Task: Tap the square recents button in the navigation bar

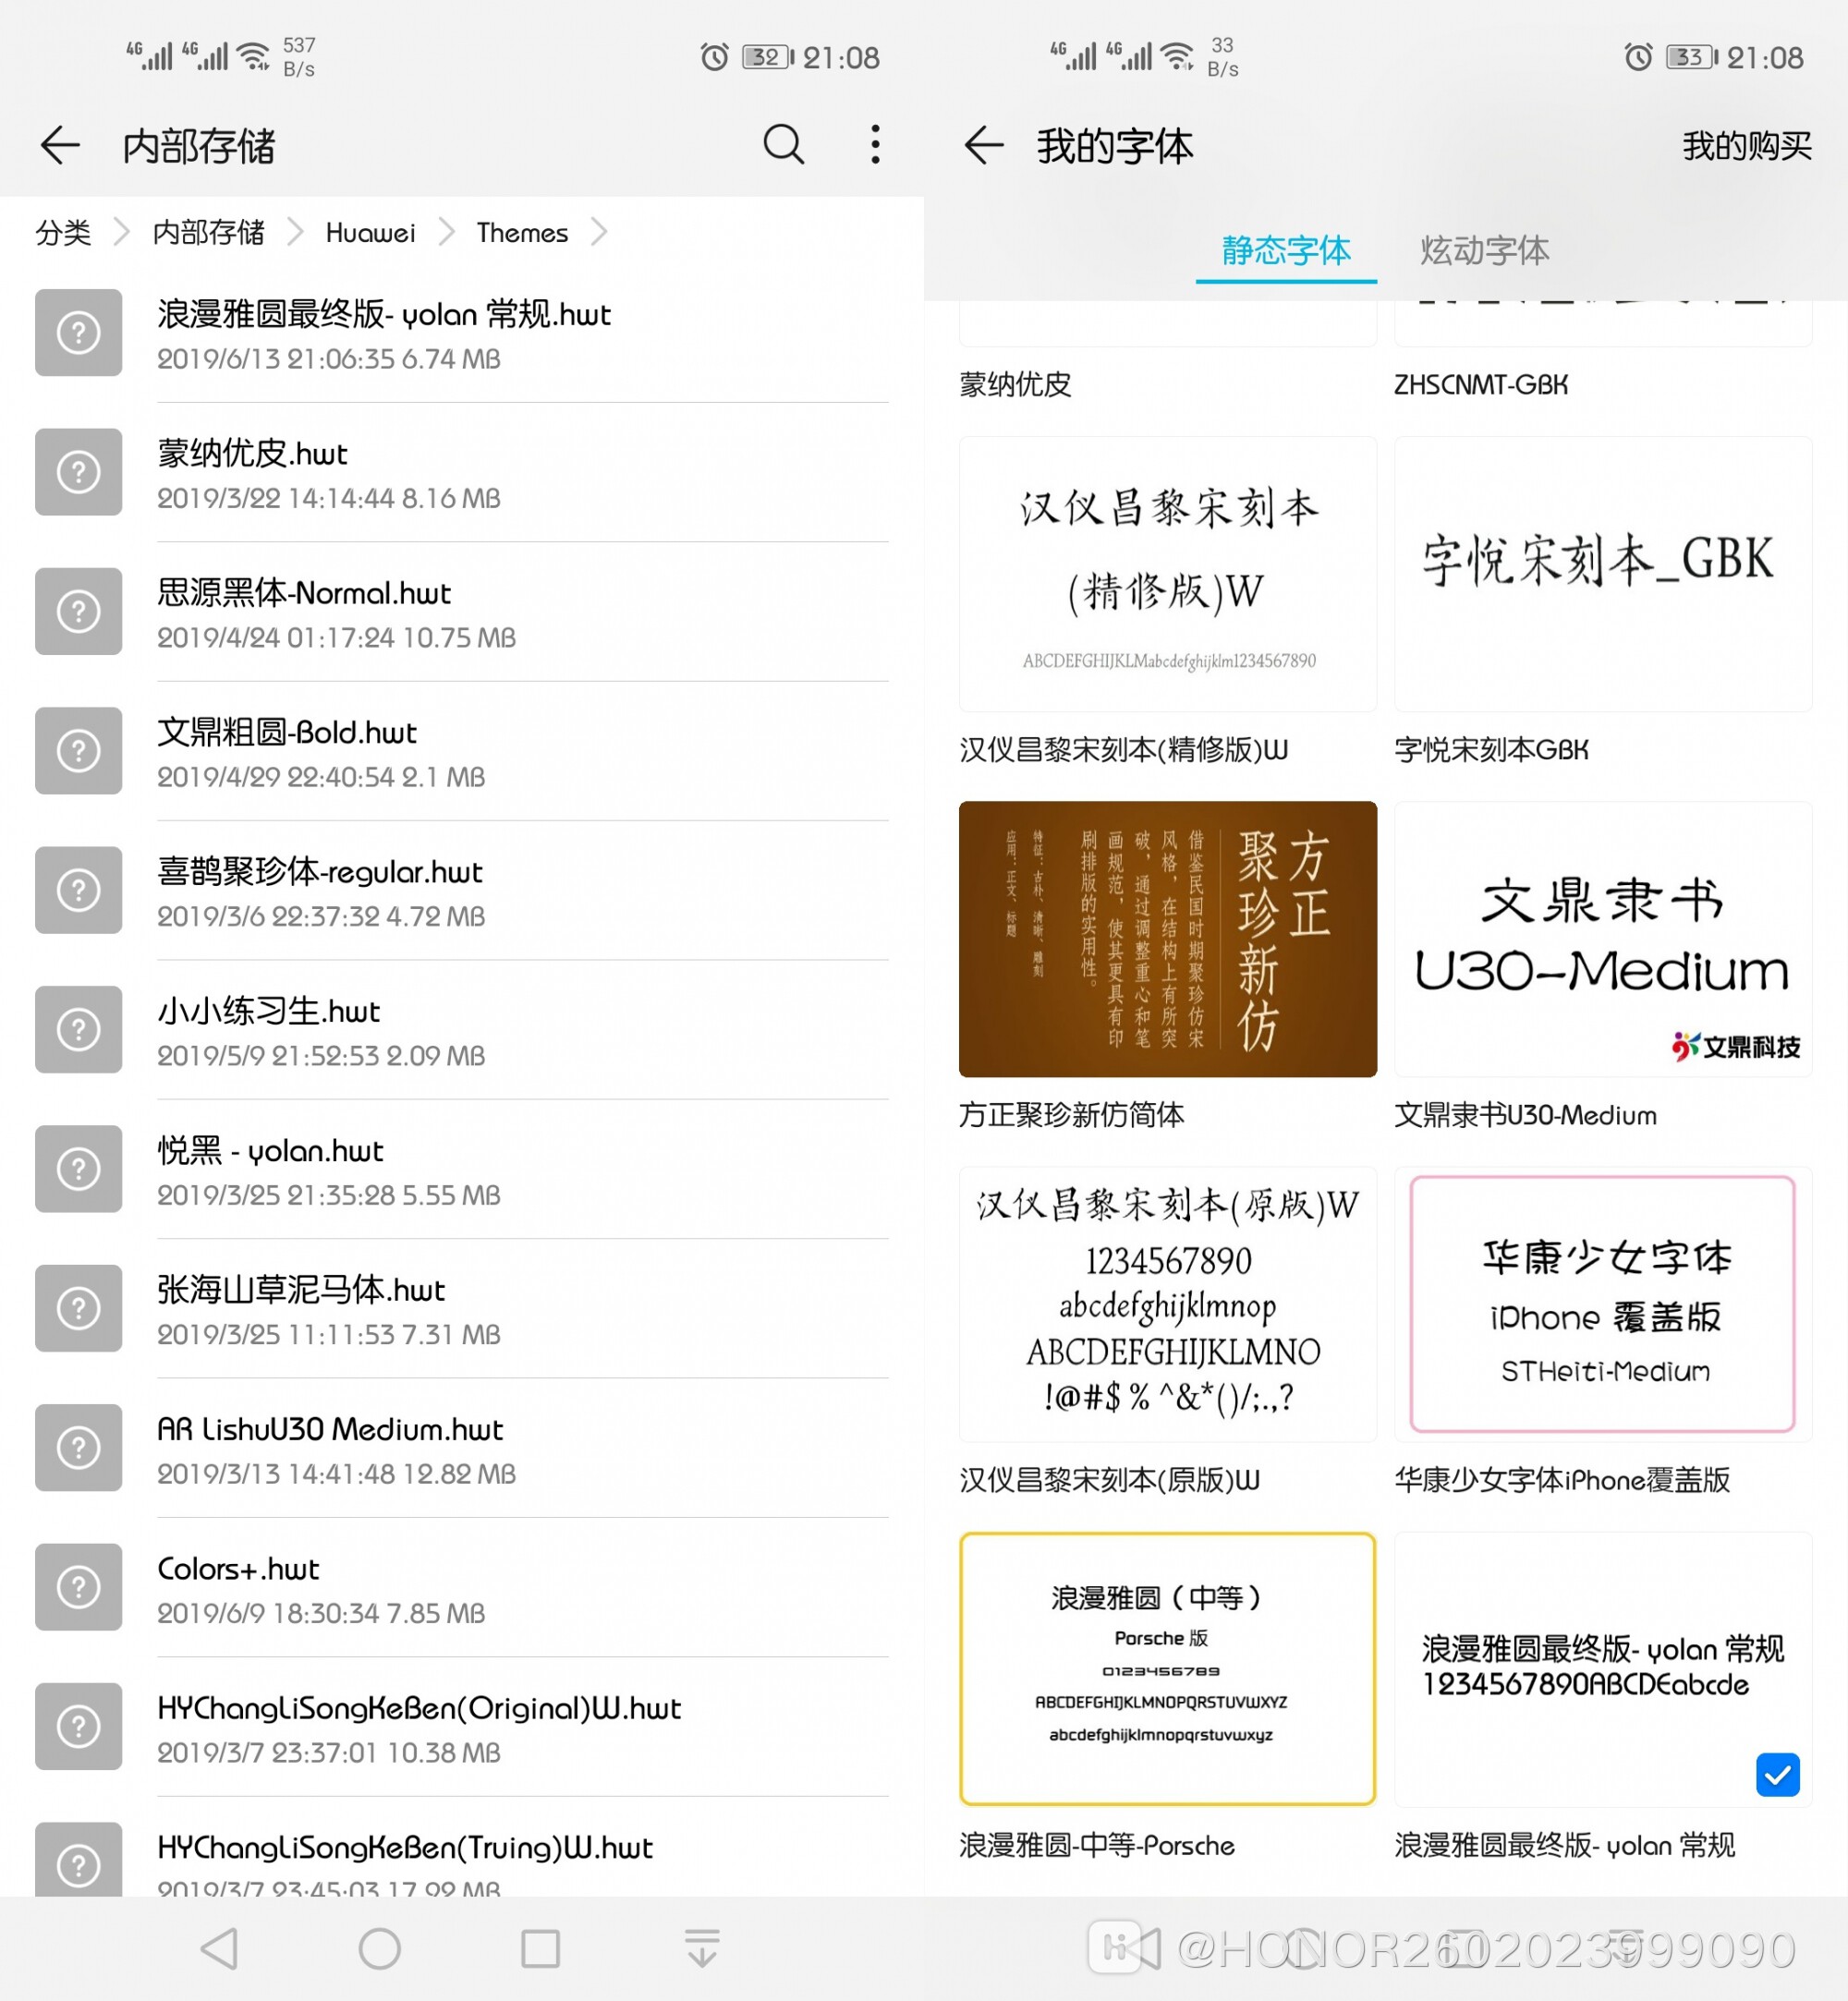Action: 541,1948
